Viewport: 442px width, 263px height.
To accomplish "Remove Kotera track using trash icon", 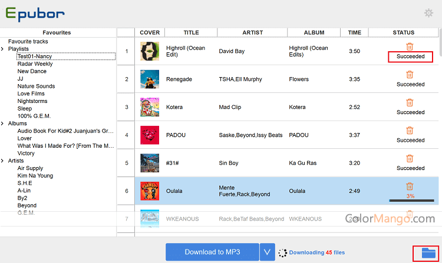I will tap(410, 102).
